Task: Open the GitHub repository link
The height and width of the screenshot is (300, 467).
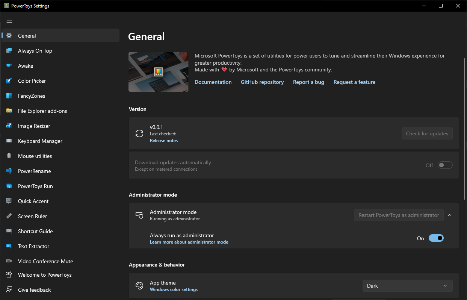Action: 262,82
